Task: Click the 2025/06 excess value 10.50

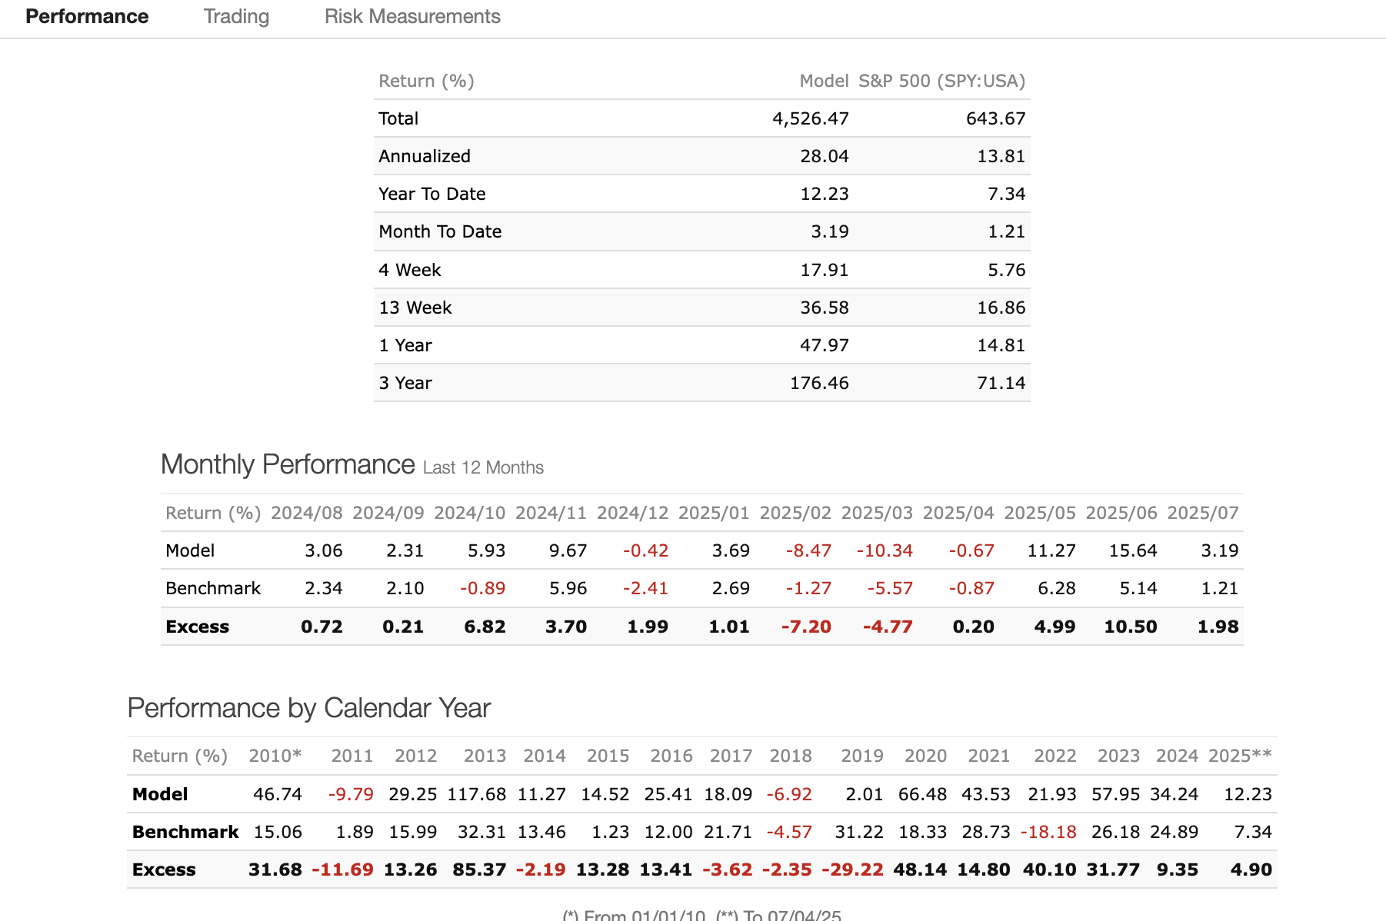Action: (1130, 627)
